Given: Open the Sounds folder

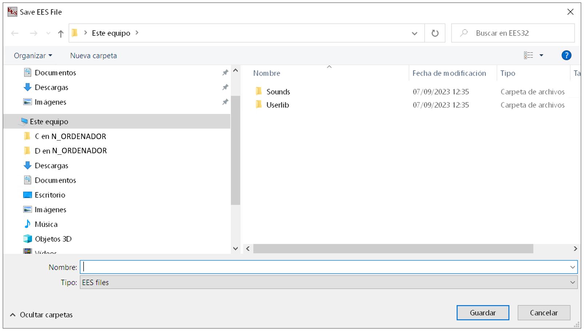Looking at the screenshot, I should click(x=278, y=92).
